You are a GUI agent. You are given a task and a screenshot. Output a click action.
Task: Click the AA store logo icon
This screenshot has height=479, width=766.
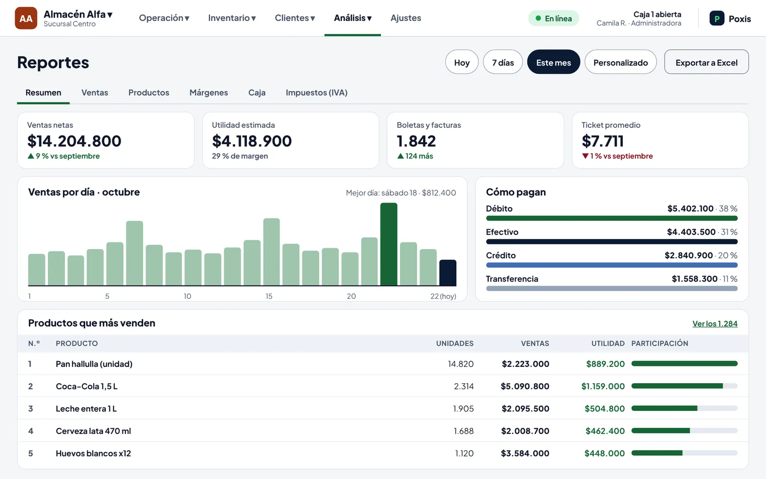click(x=26, y=18)
